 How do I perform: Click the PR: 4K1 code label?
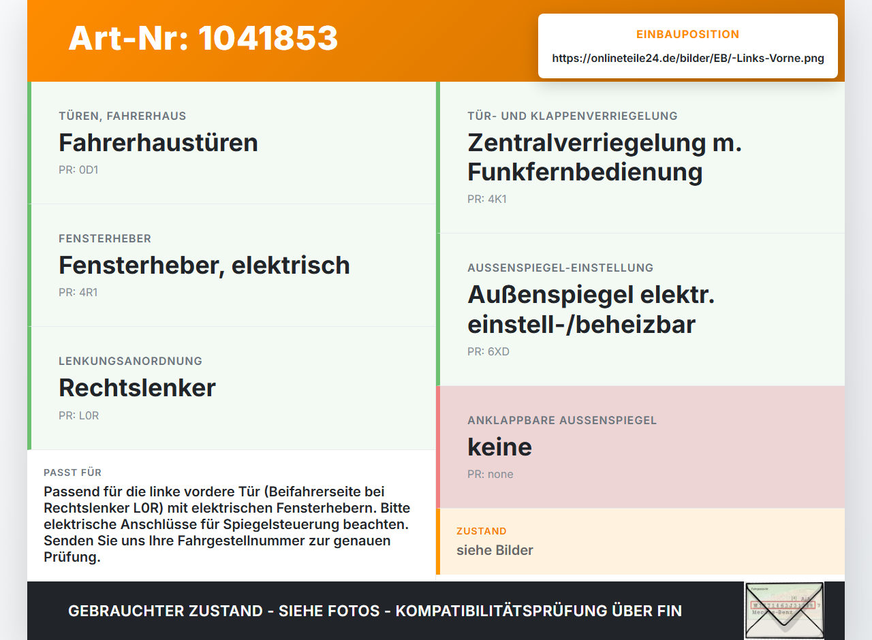click(487, 199)
